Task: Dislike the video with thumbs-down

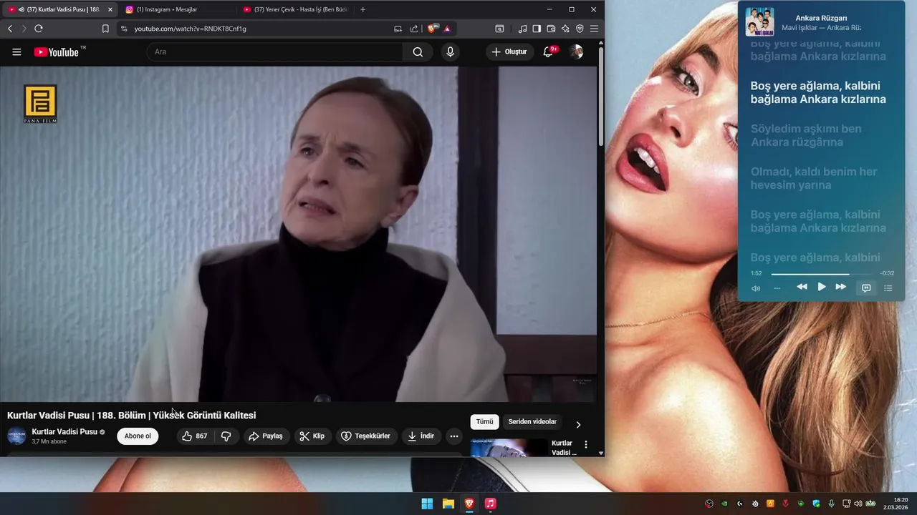Action: coord(226,436)
